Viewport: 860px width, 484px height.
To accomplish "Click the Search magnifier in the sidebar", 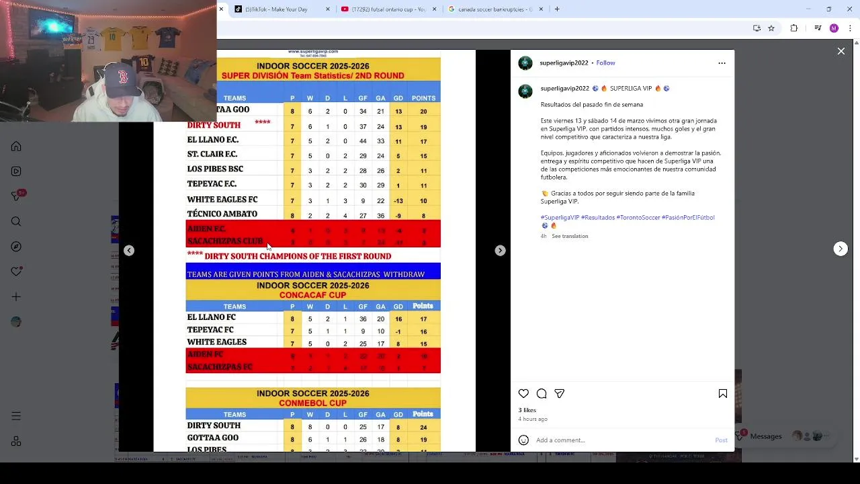I will pyautogui.click(x=16, y=222).
